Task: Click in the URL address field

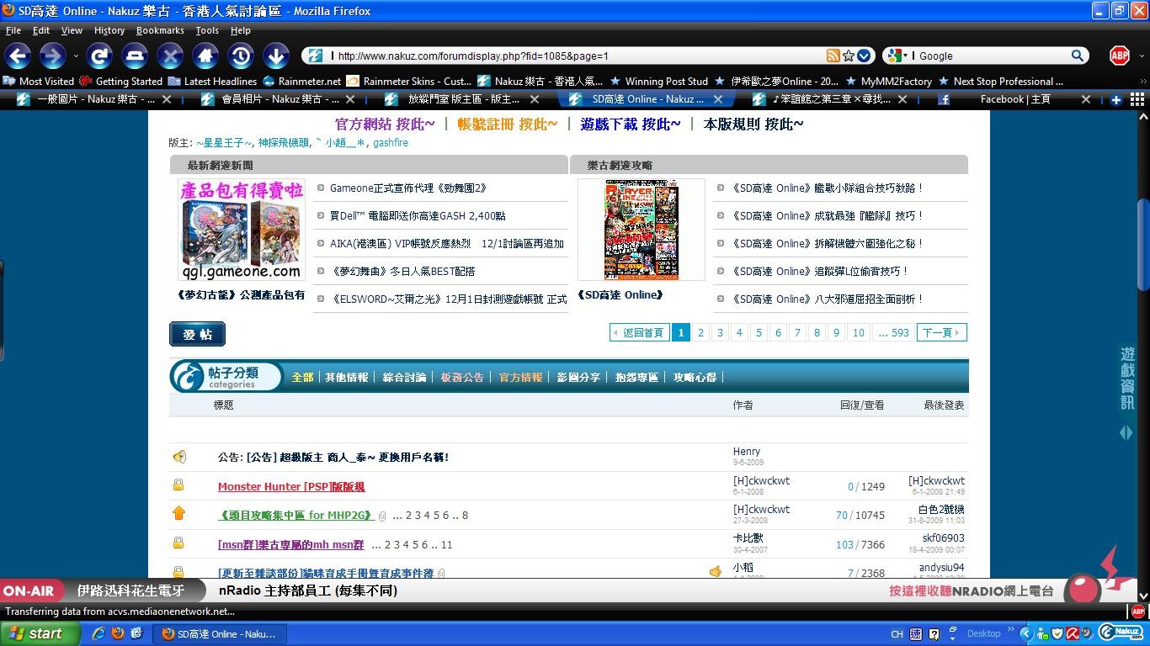Action: click(579, 56)
